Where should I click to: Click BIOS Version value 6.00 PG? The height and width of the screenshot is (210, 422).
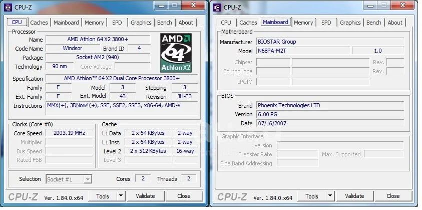click(x=330, y=114)
